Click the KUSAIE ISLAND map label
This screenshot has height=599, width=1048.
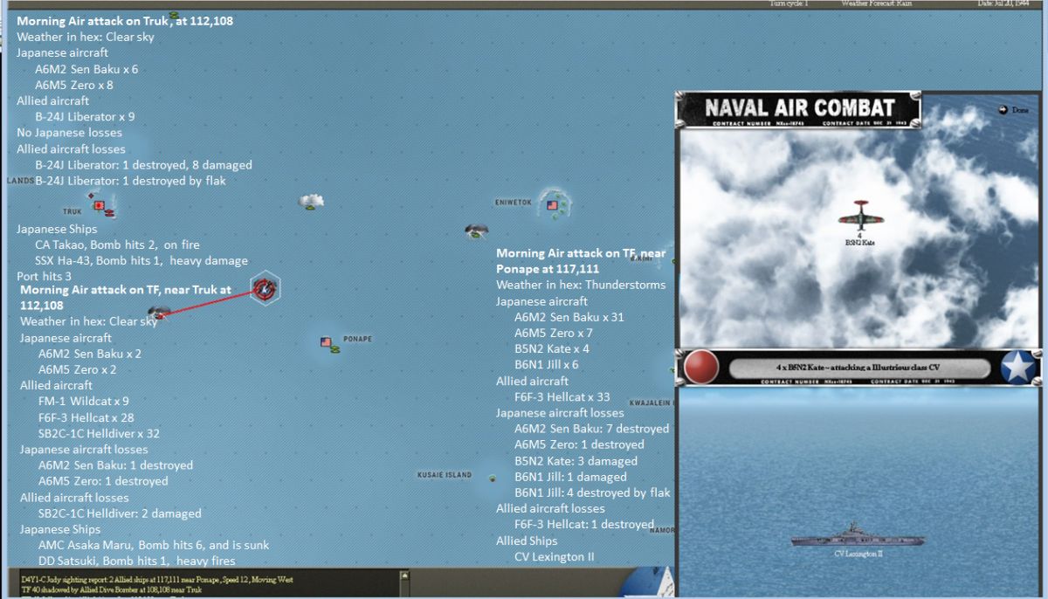click(x=444, y=475)
